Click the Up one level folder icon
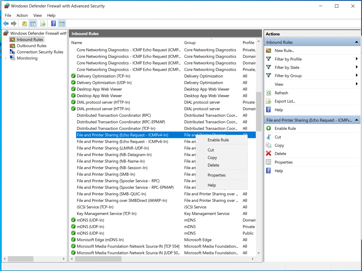362x271 pixels. pos(25,24)
